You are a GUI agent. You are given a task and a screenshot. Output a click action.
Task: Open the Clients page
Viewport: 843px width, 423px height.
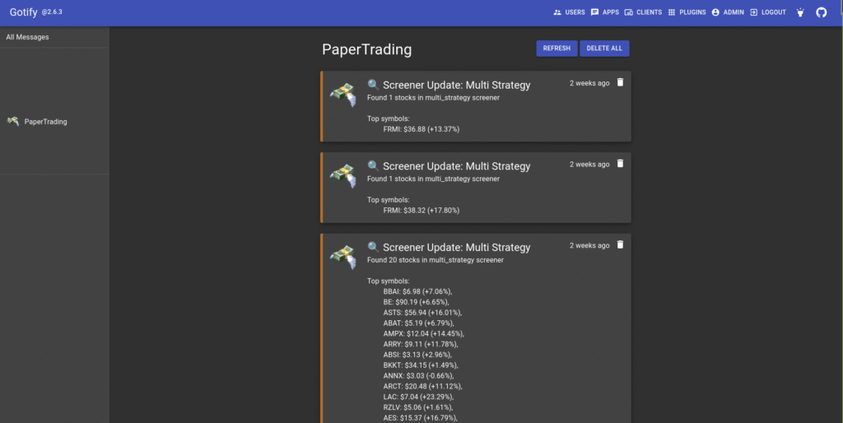point(643,12)
